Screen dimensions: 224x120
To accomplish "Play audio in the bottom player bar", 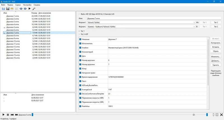I will [3, 115].
